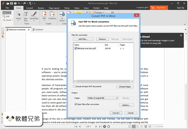
Task: Switch to single page view
Action: [x=129, y=126]
